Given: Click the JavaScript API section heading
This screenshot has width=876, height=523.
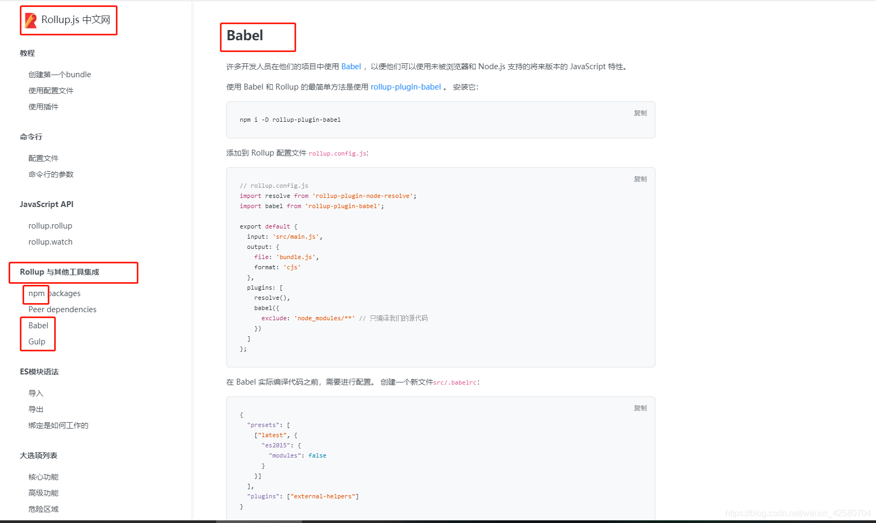Looking at the screenshot, I should 47,204.
